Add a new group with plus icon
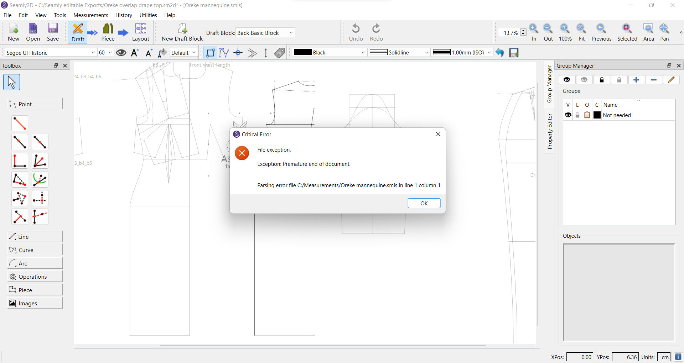 coord(636,80)
